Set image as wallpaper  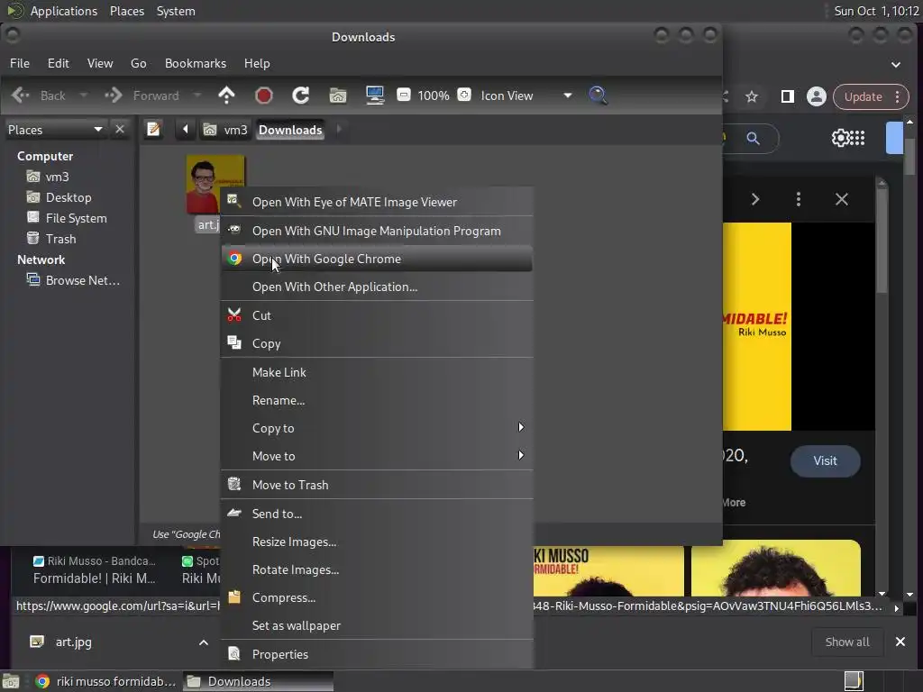point(377,625)
